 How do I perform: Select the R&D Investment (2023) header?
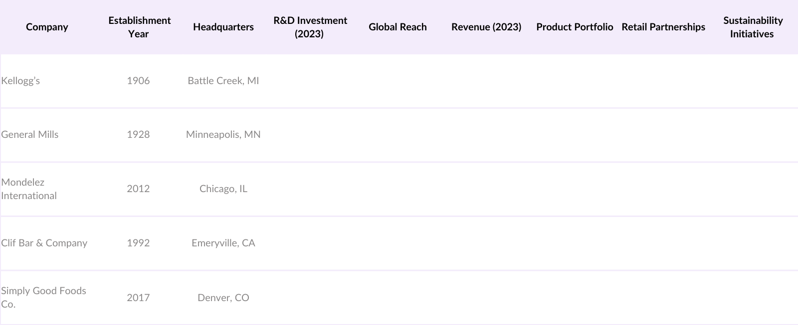coord(310,27)
